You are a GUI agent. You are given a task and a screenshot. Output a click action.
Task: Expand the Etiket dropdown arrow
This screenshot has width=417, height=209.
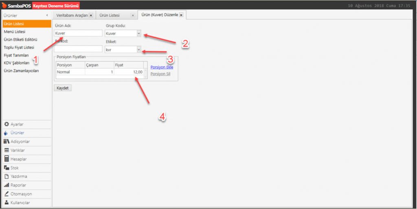point(139,49)
